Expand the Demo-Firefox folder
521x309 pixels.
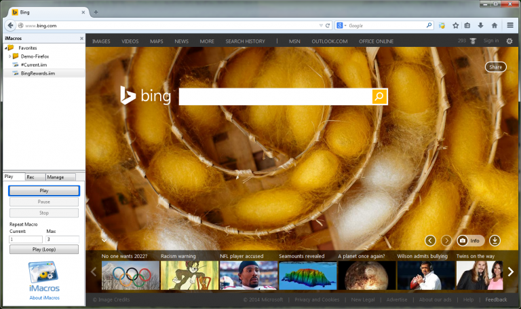(x=9, y=56)
